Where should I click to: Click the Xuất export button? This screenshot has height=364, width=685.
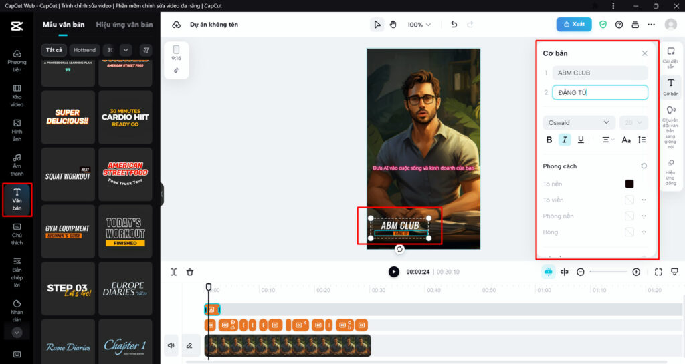[x=573, y=25]
